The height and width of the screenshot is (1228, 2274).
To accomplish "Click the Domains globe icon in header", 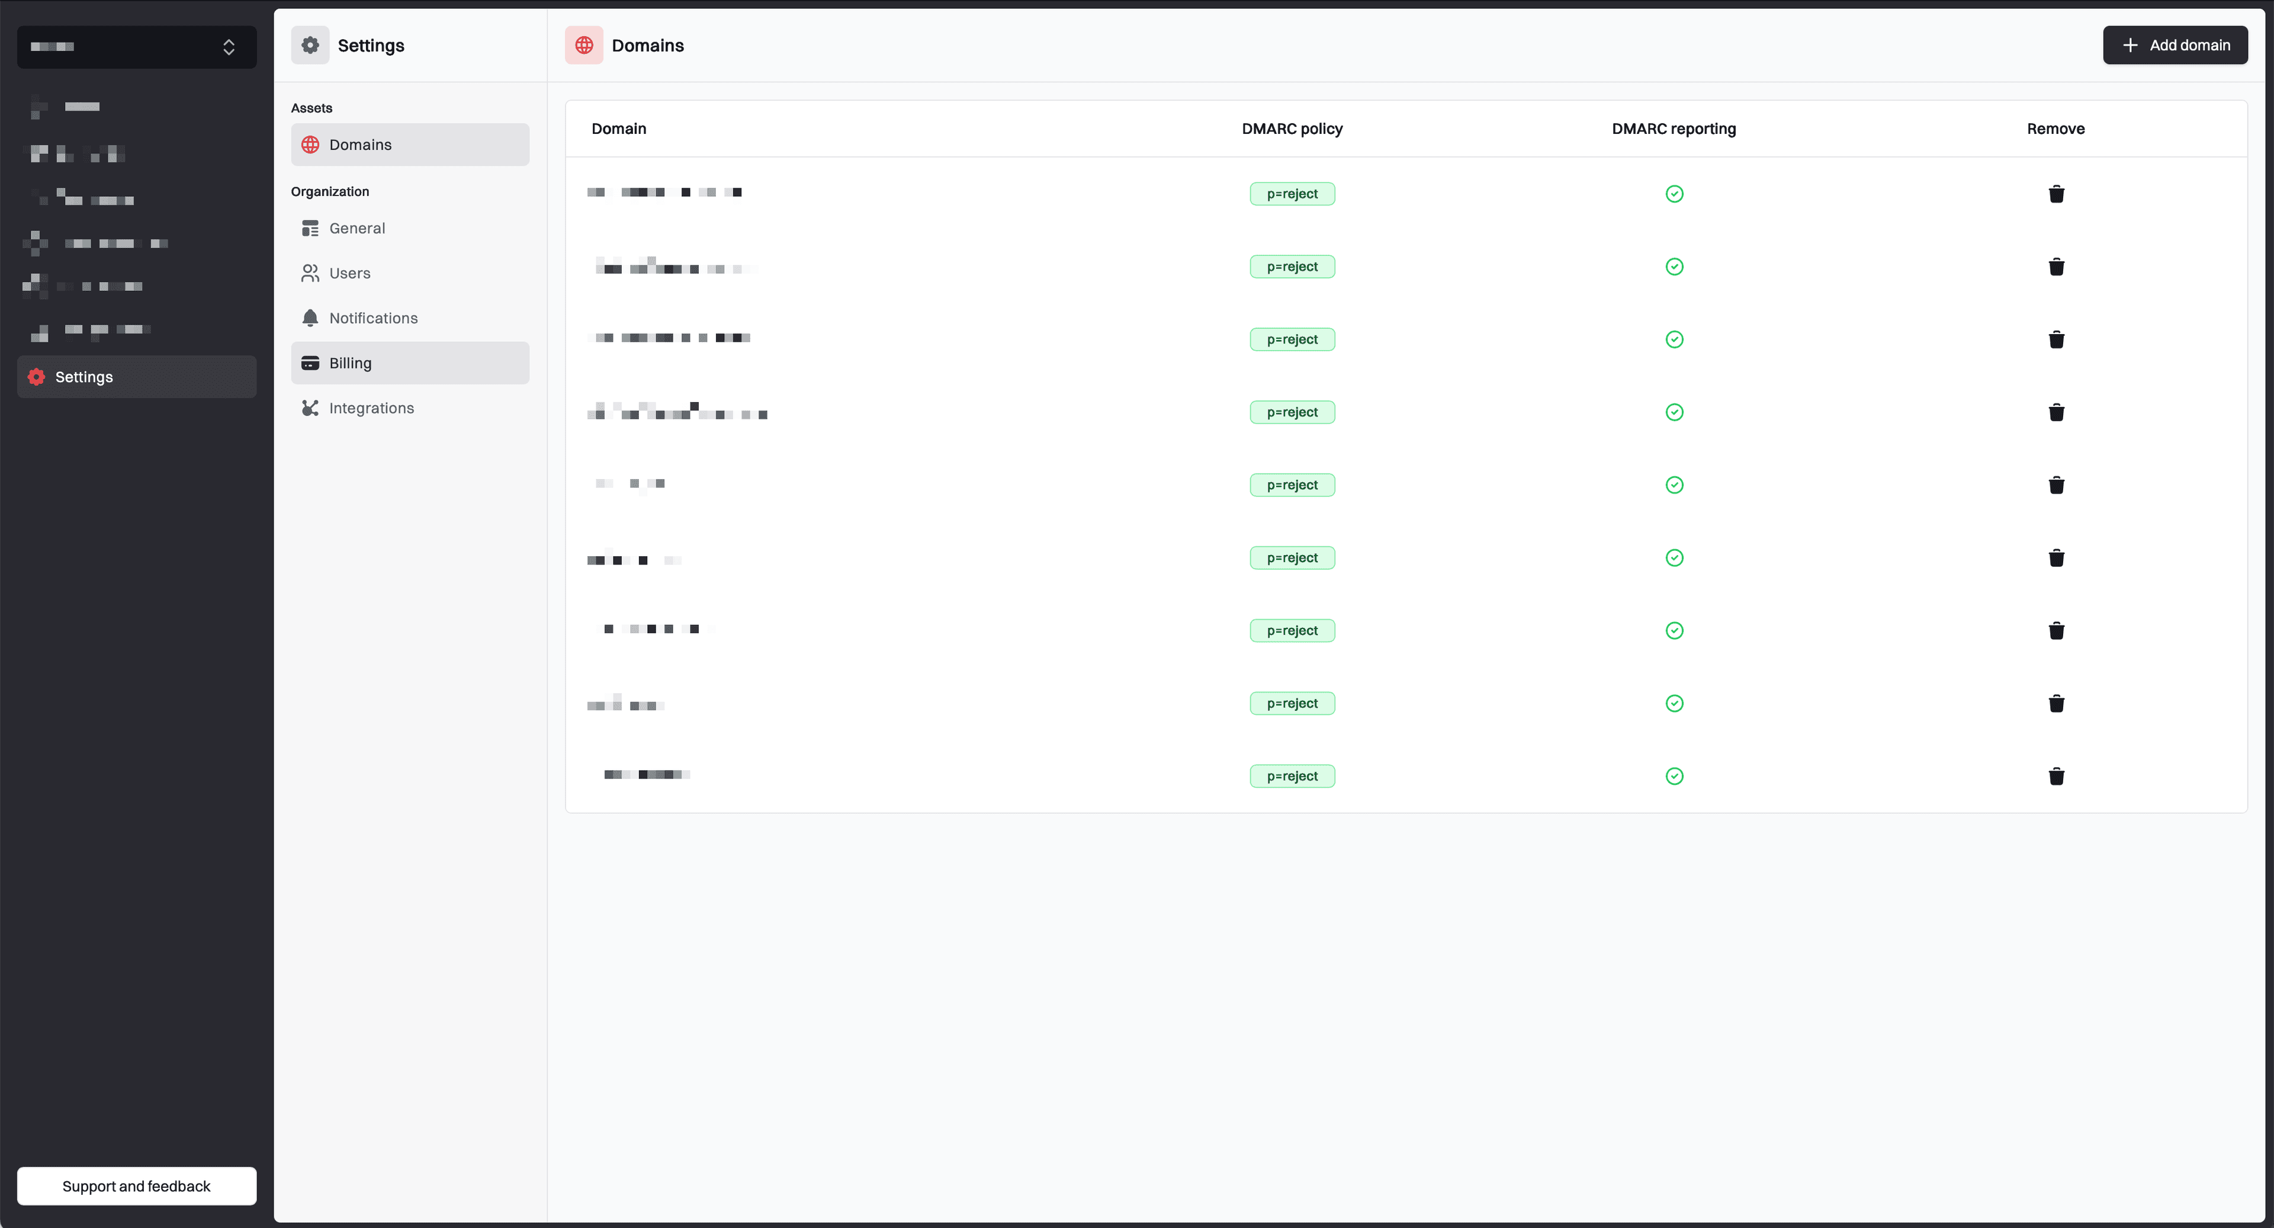I will (x=583, y=45).
